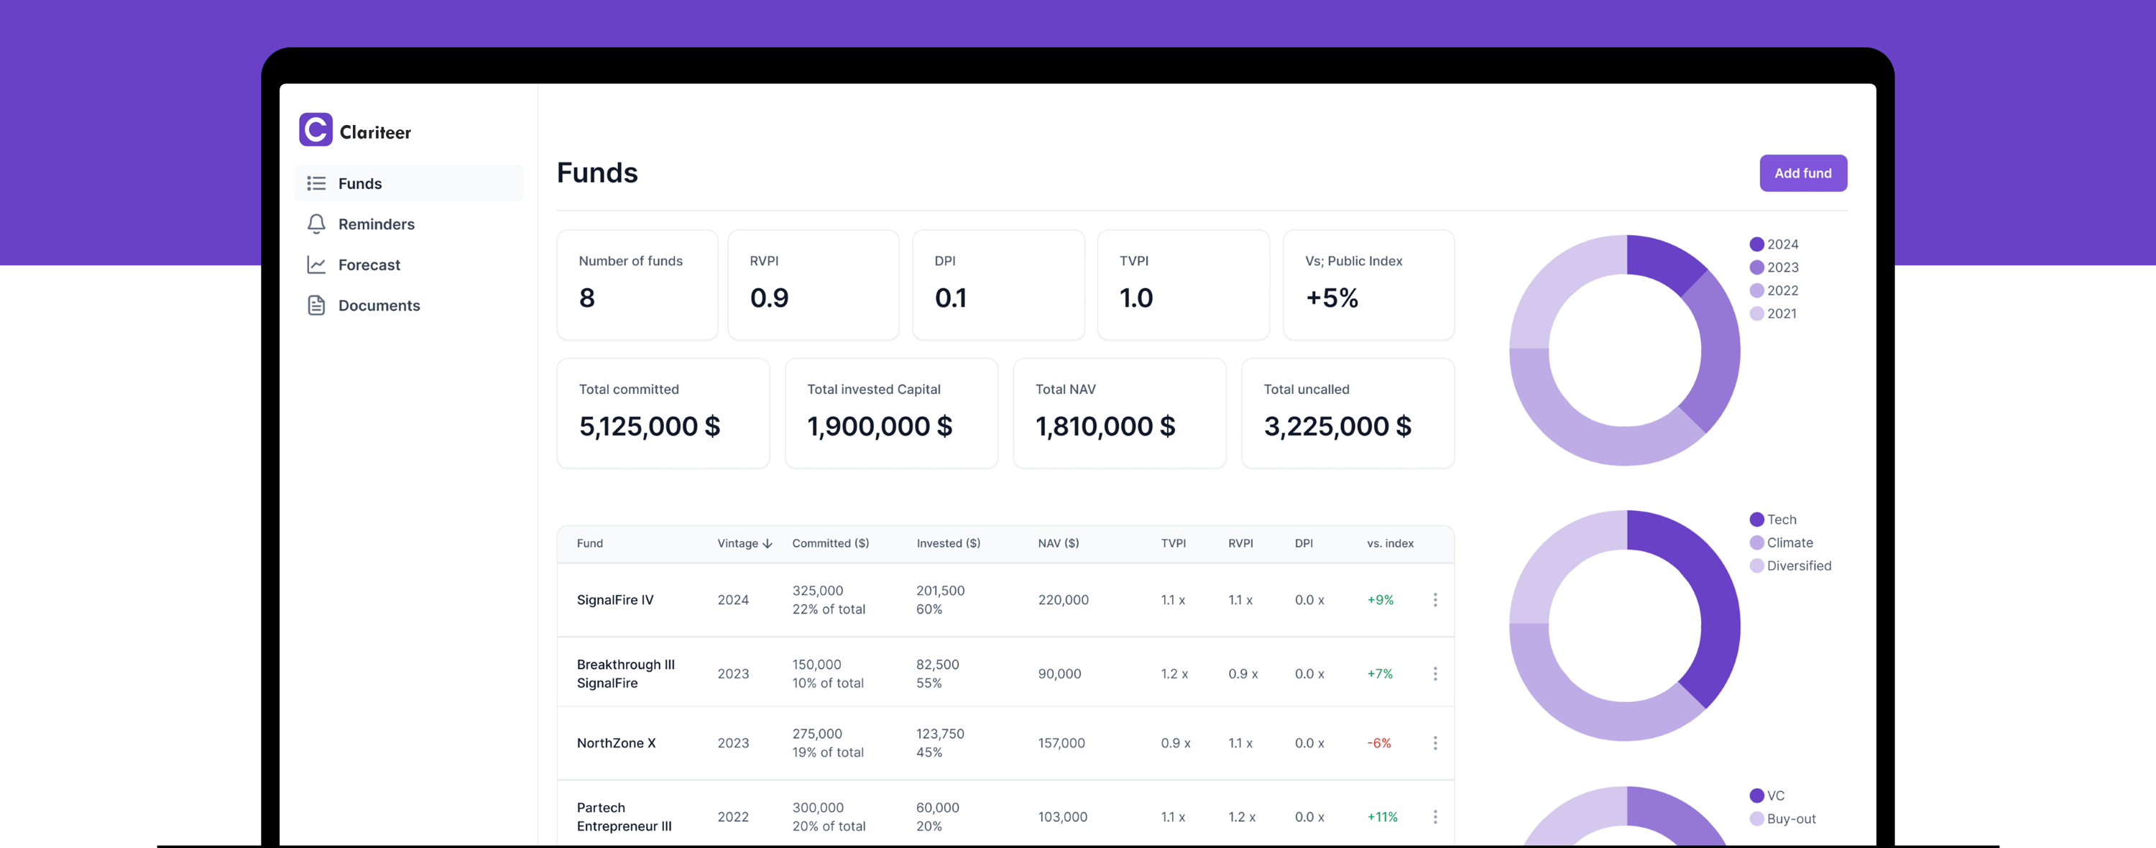Open row options for Breakthrough III SignalFire
The image size is (2156, 848).
click(1434, 674)
